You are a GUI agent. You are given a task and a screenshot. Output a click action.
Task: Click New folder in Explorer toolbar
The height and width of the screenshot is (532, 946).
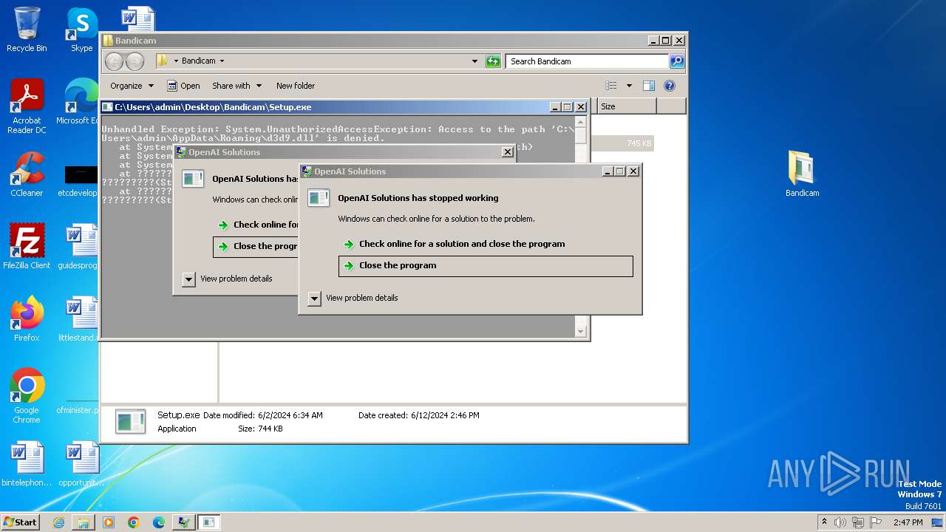point(296,86)
